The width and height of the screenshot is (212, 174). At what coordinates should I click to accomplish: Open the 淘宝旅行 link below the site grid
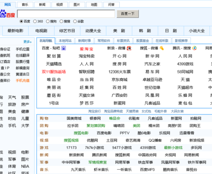point(94,111)
